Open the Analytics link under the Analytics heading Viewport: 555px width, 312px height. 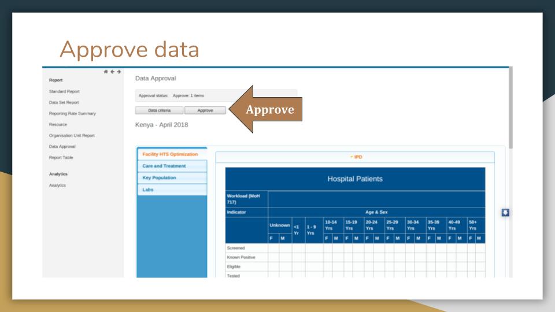(x=57, y=185)
